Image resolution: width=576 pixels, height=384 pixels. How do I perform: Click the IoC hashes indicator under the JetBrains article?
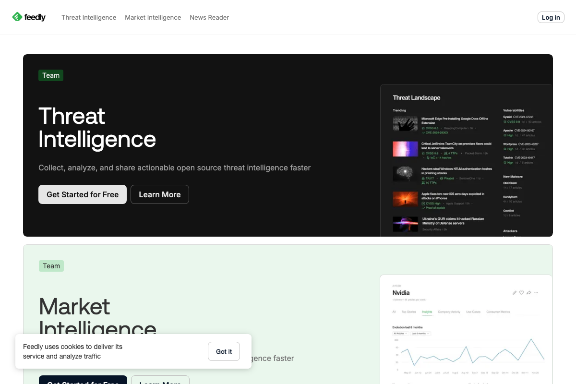coord(440,158)
